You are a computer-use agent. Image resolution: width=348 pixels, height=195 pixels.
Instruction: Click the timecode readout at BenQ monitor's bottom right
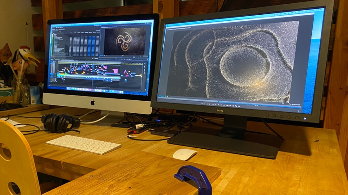pos(296,104)
